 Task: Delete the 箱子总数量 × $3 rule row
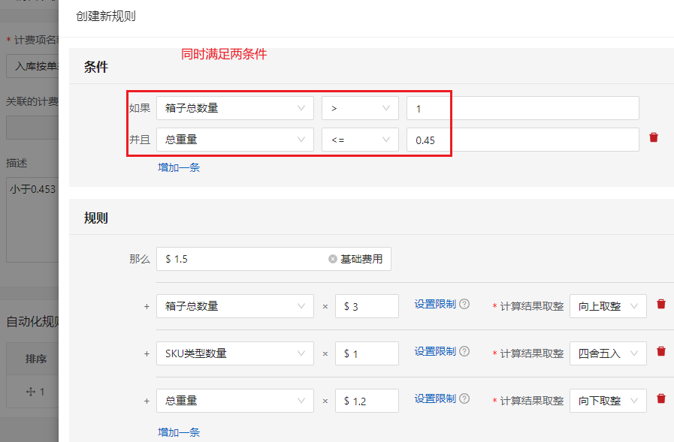661,304
